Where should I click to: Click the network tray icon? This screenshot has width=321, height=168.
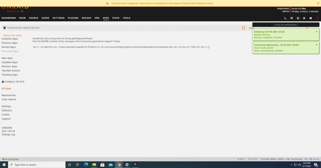(295, 165)
